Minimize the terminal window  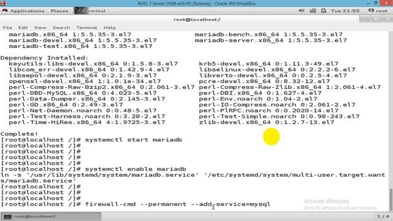[365, 19]
